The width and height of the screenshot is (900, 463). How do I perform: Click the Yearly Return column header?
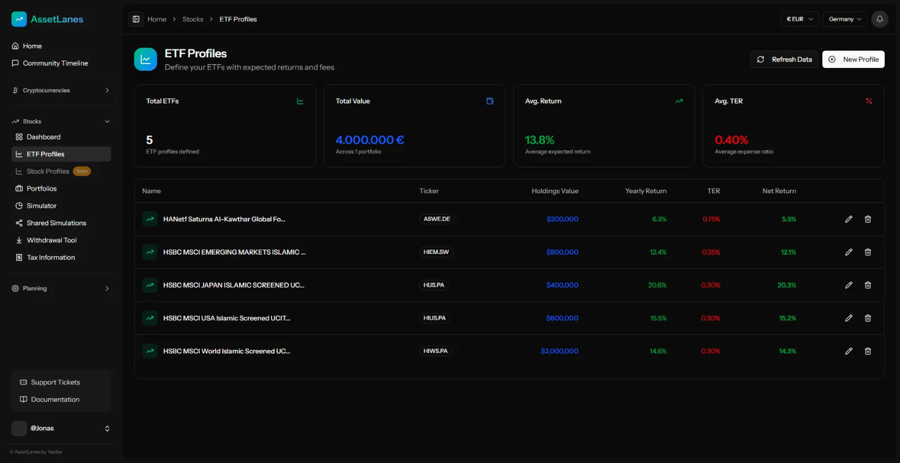(646, 191)
